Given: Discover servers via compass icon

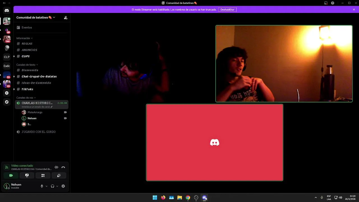Looking at the screenshot, I should tap(7, 102).
